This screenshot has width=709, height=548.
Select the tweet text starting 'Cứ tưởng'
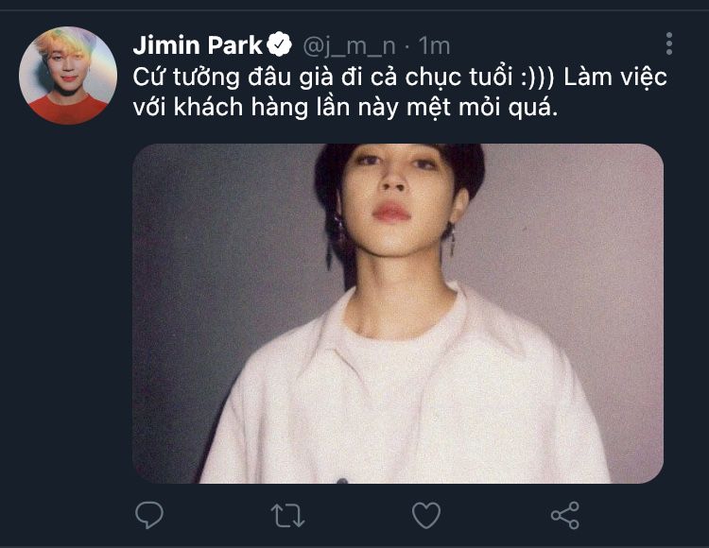tap(400, 93)
